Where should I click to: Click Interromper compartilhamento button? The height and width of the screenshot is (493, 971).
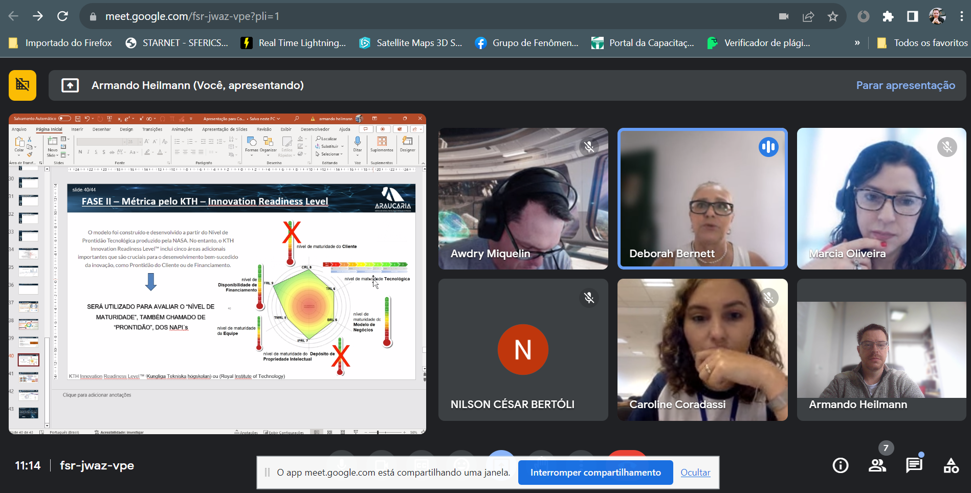(595, 473)
